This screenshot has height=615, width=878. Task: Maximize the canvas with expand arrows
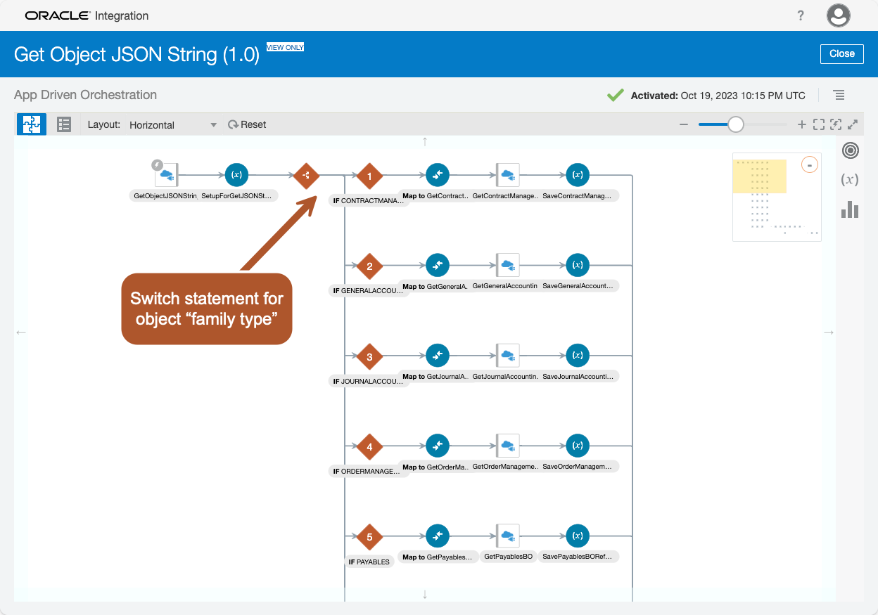[x=853, y=124]
